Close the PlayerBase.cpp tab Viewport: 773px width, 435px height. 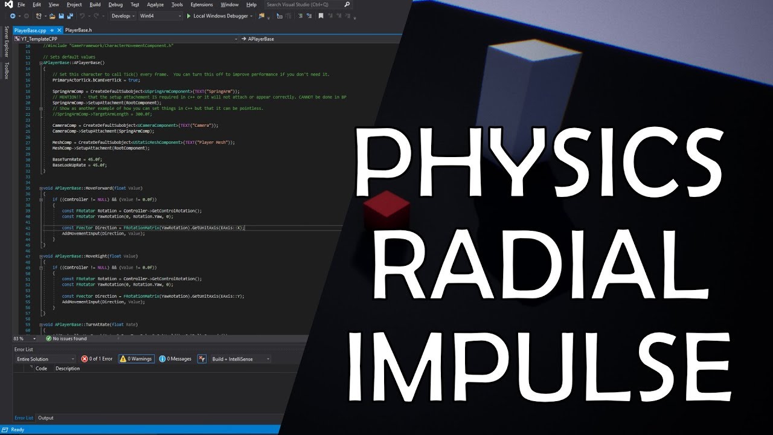point(59,30)
